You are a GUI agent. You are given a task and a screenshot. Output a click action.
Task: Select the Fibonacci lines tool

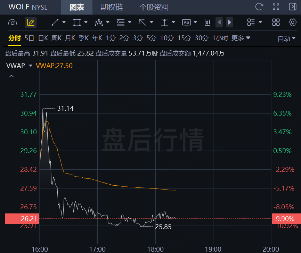pyautogui.click(x=121, y=23)
